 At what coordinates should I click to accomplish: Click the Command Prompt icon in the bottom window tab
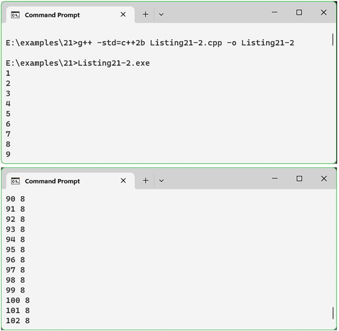click(x=15, y=181)
